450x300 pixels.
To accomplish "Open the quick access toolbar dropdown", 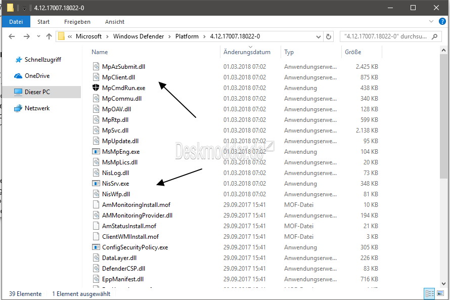I will coord(24,8).
